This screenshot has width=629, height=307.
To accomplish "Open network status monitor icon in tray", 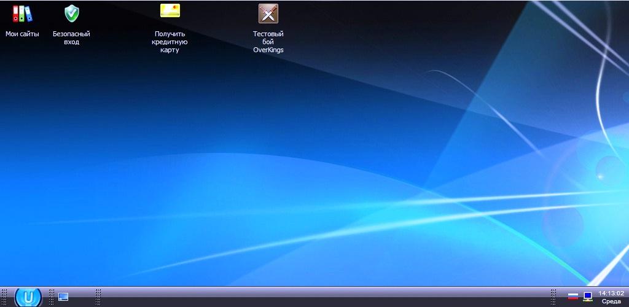I will coord(588,297).
